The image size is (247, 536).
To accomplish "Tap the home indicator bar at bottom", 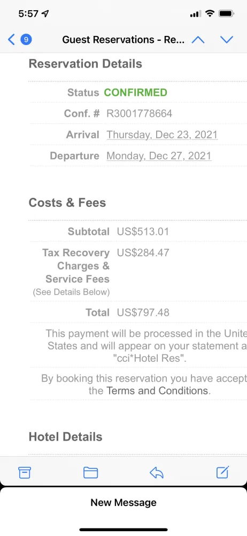I will pyautogui.click(x=124, y=530).
